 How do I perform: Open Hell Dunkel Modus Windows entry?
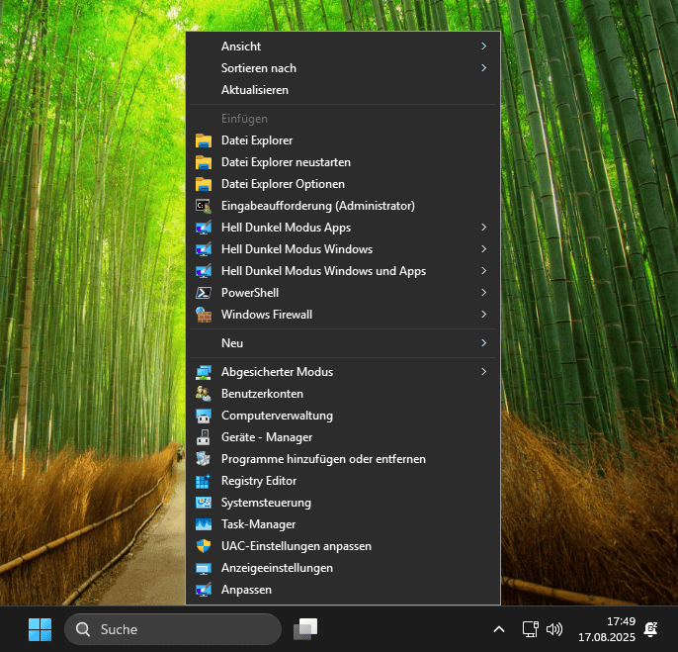click(x=297, y=249)
